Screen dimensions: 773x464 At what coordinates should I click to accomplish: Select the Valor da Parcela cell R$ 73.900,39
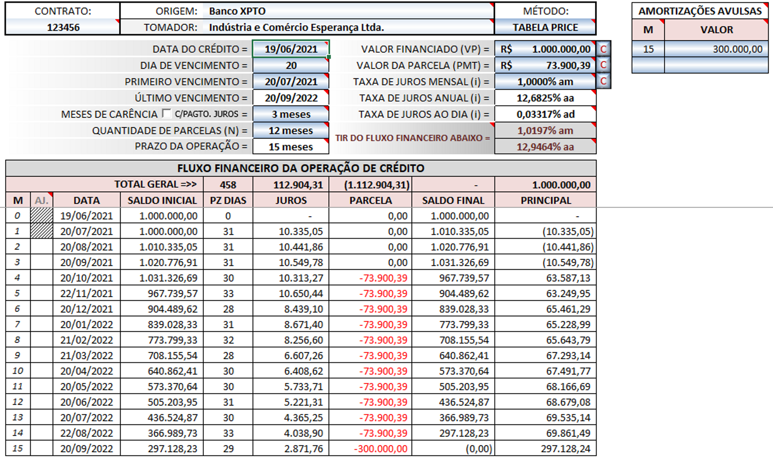click(x=546, y=65)
